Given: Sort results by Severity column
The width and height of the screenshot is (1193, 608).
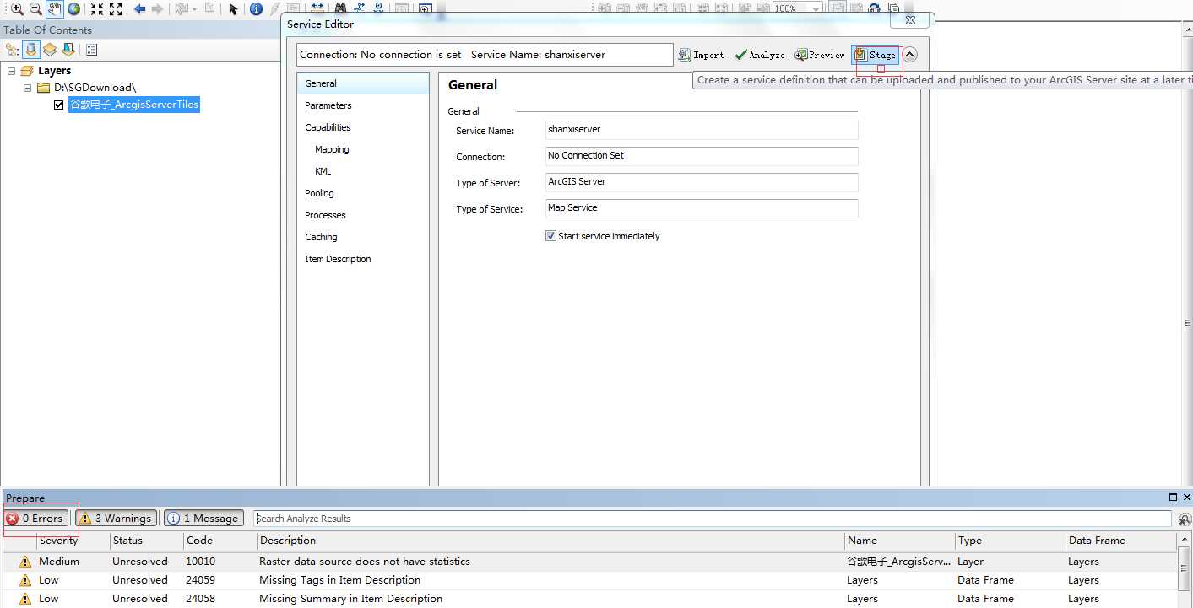Looking at the screenshot, I should click(73, 541).
